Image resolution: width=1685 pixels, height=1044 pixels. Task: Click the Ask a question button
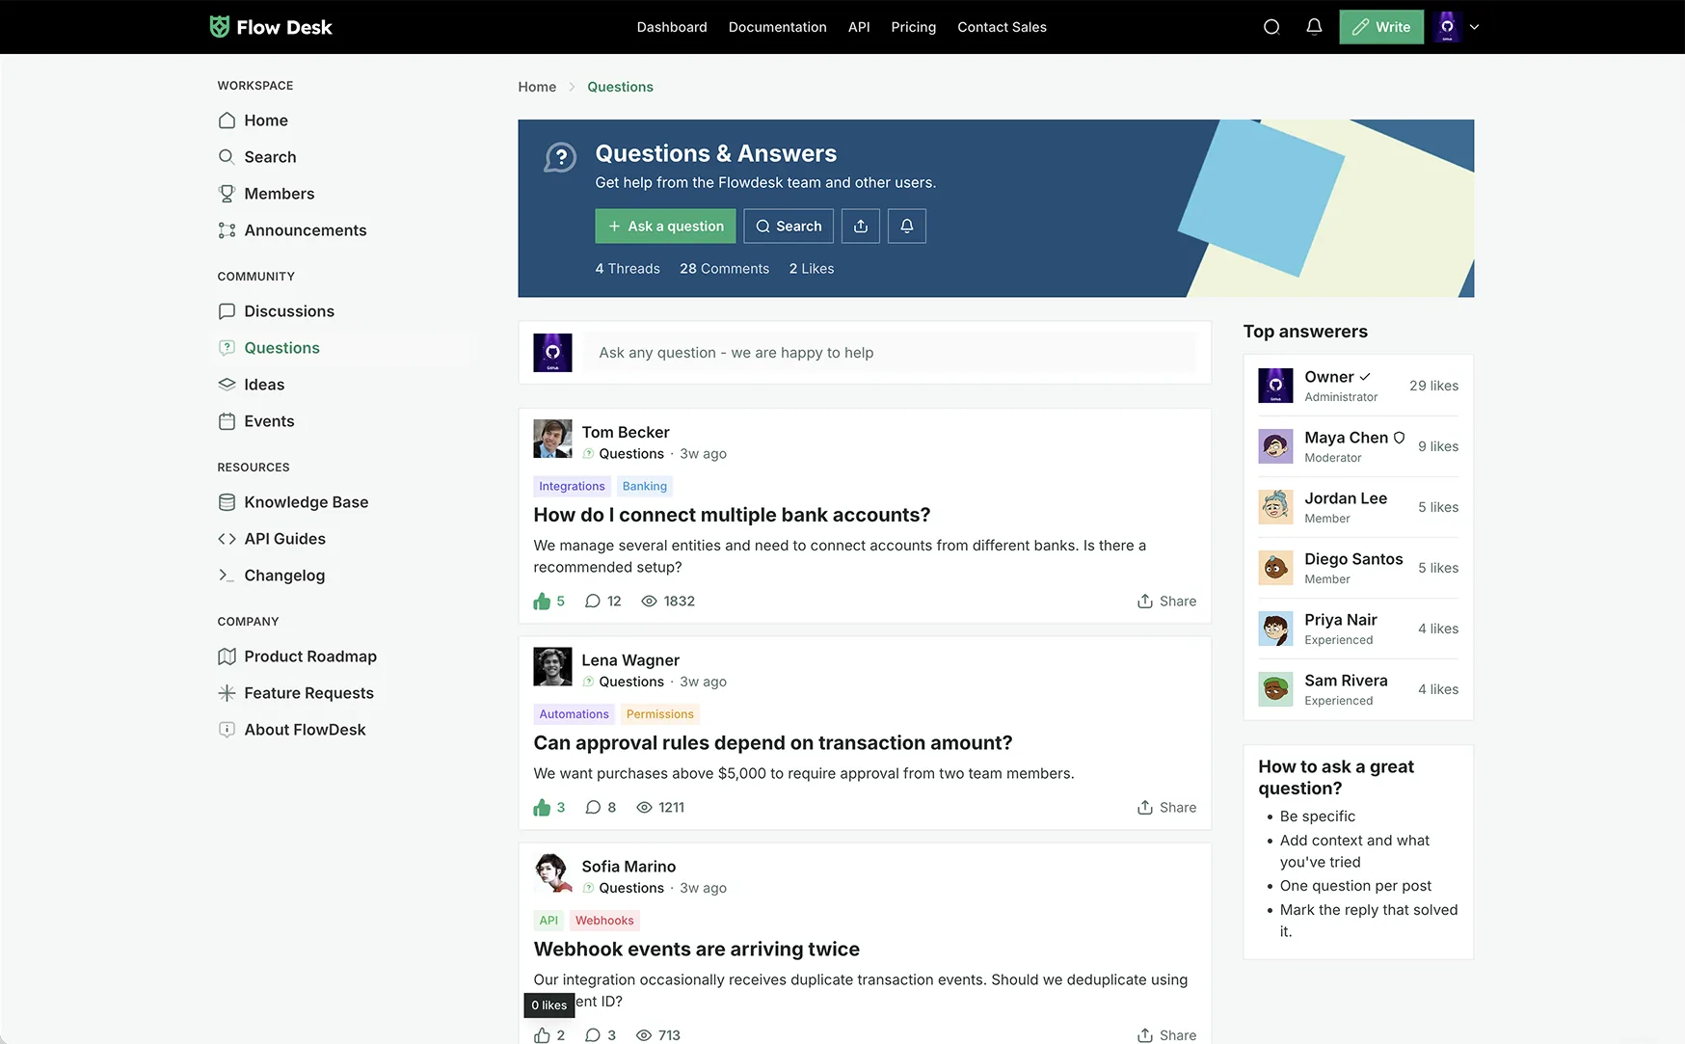click(665, 227)
